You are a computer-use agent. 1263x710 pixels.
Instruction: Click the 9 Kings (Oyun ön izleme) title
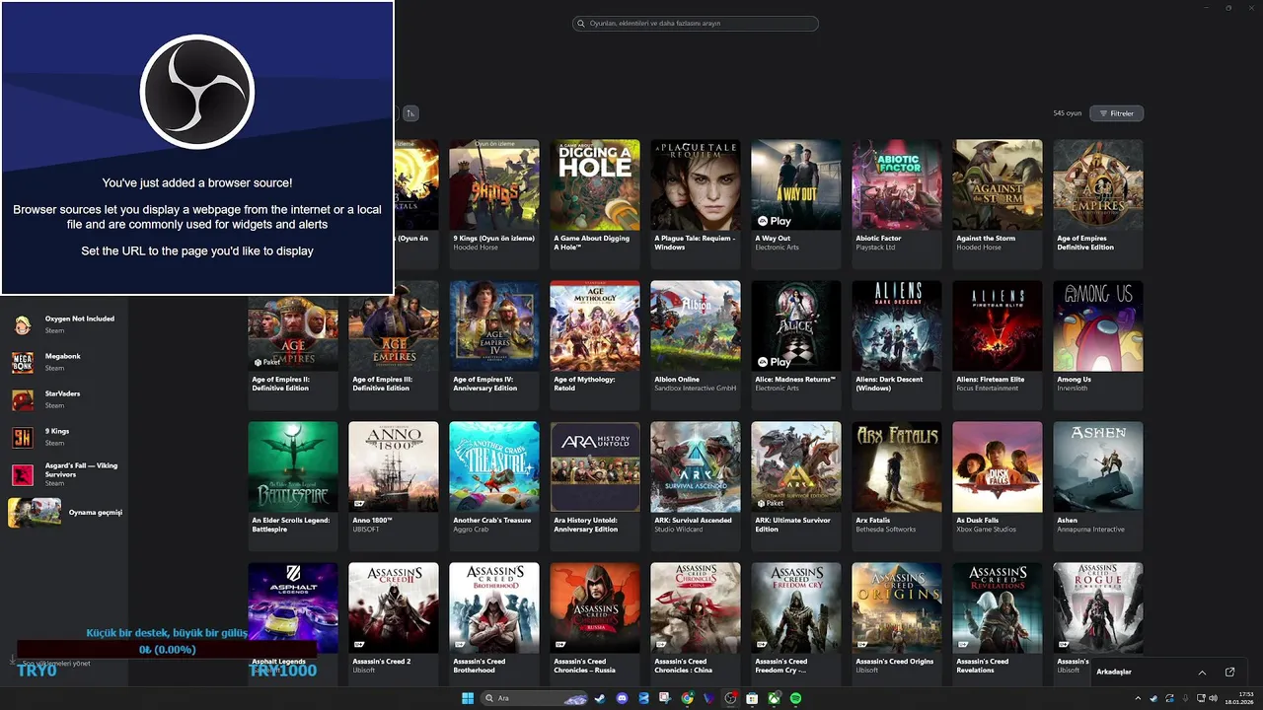coord(494,239)
